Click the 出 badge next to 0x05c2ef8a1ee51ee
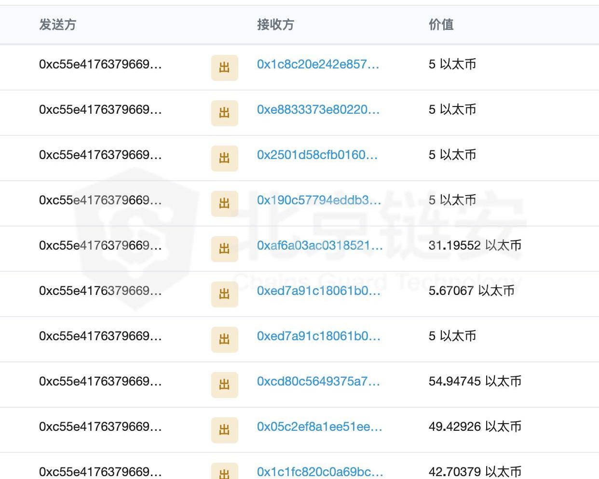 click(224, 430)
